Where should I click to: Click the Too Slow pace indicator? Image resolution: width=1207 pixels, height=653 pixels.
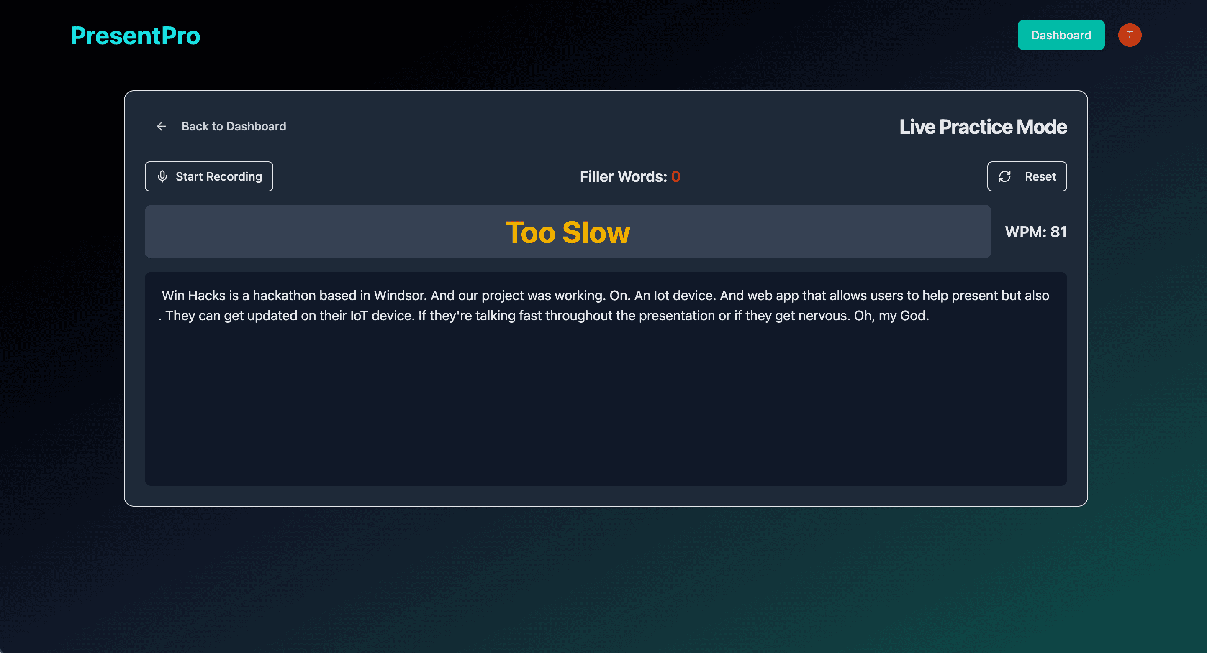pyautogui.click(x=568, y=232)
